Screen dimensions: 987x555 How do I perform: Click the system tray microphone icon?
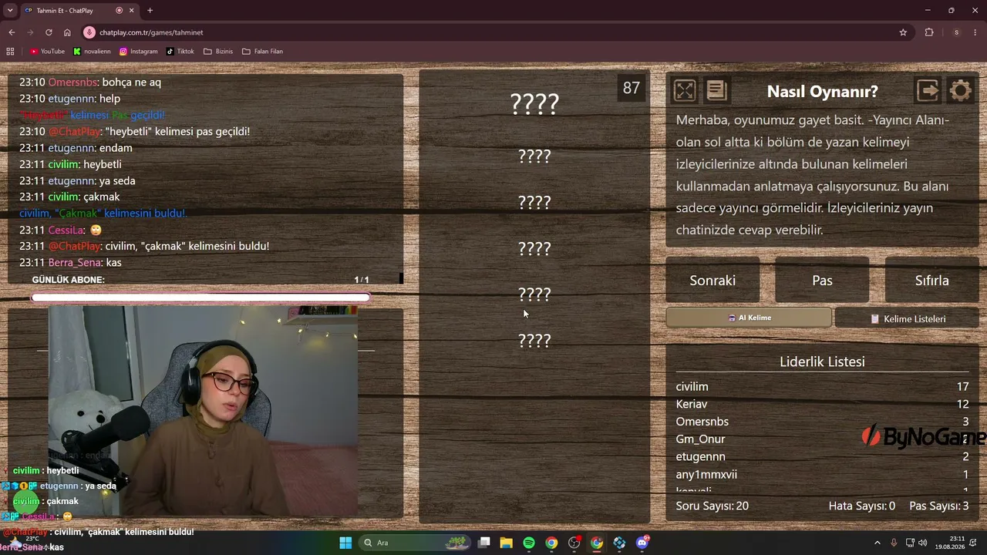click(x=894, y=543)
